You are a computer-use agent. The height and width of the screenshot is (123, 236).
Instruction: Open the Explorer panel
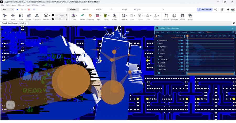(166, 17)
